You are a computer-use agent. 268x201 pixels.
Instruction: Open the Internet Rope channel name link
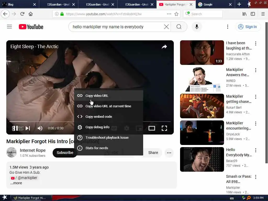[x=33, y=150]
